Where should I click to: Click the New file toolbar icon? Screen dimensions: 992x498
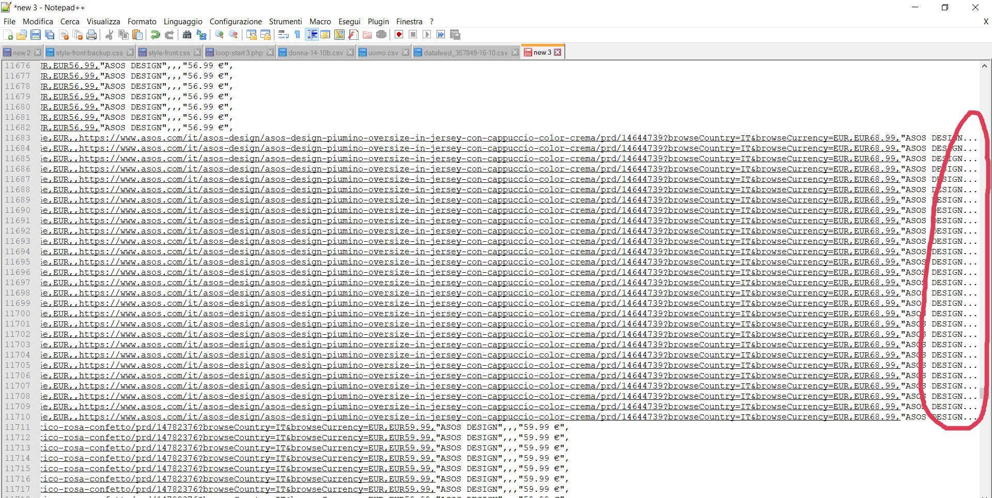pyautogui.click(x=8, y=35)
